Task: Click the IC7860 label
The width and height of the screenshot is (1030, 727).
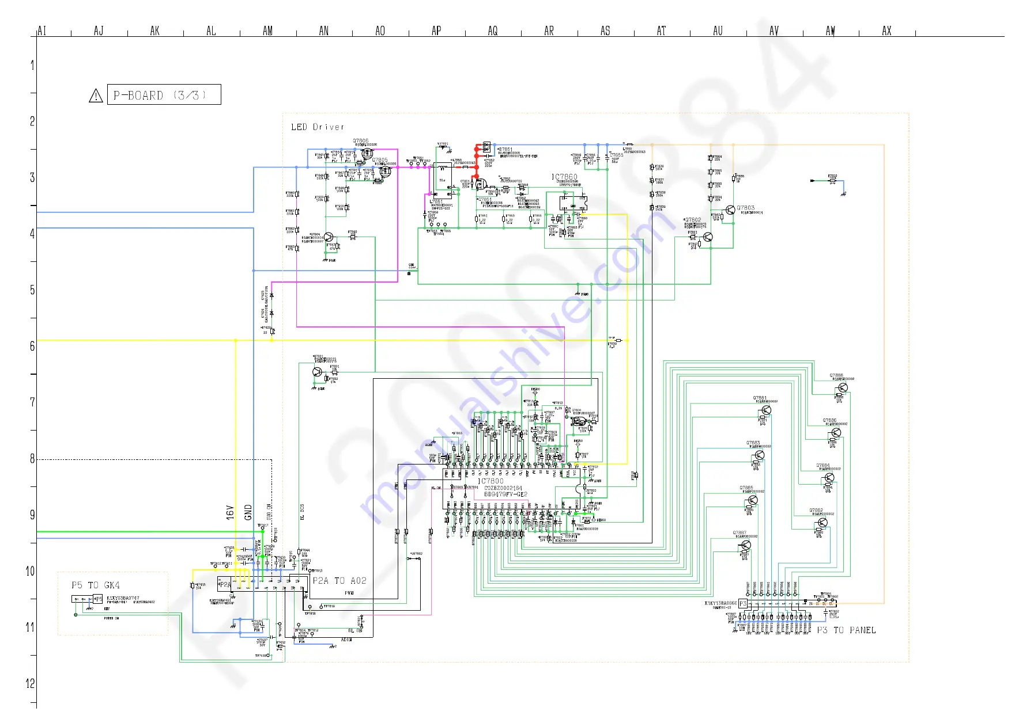Action: point(564,177)
